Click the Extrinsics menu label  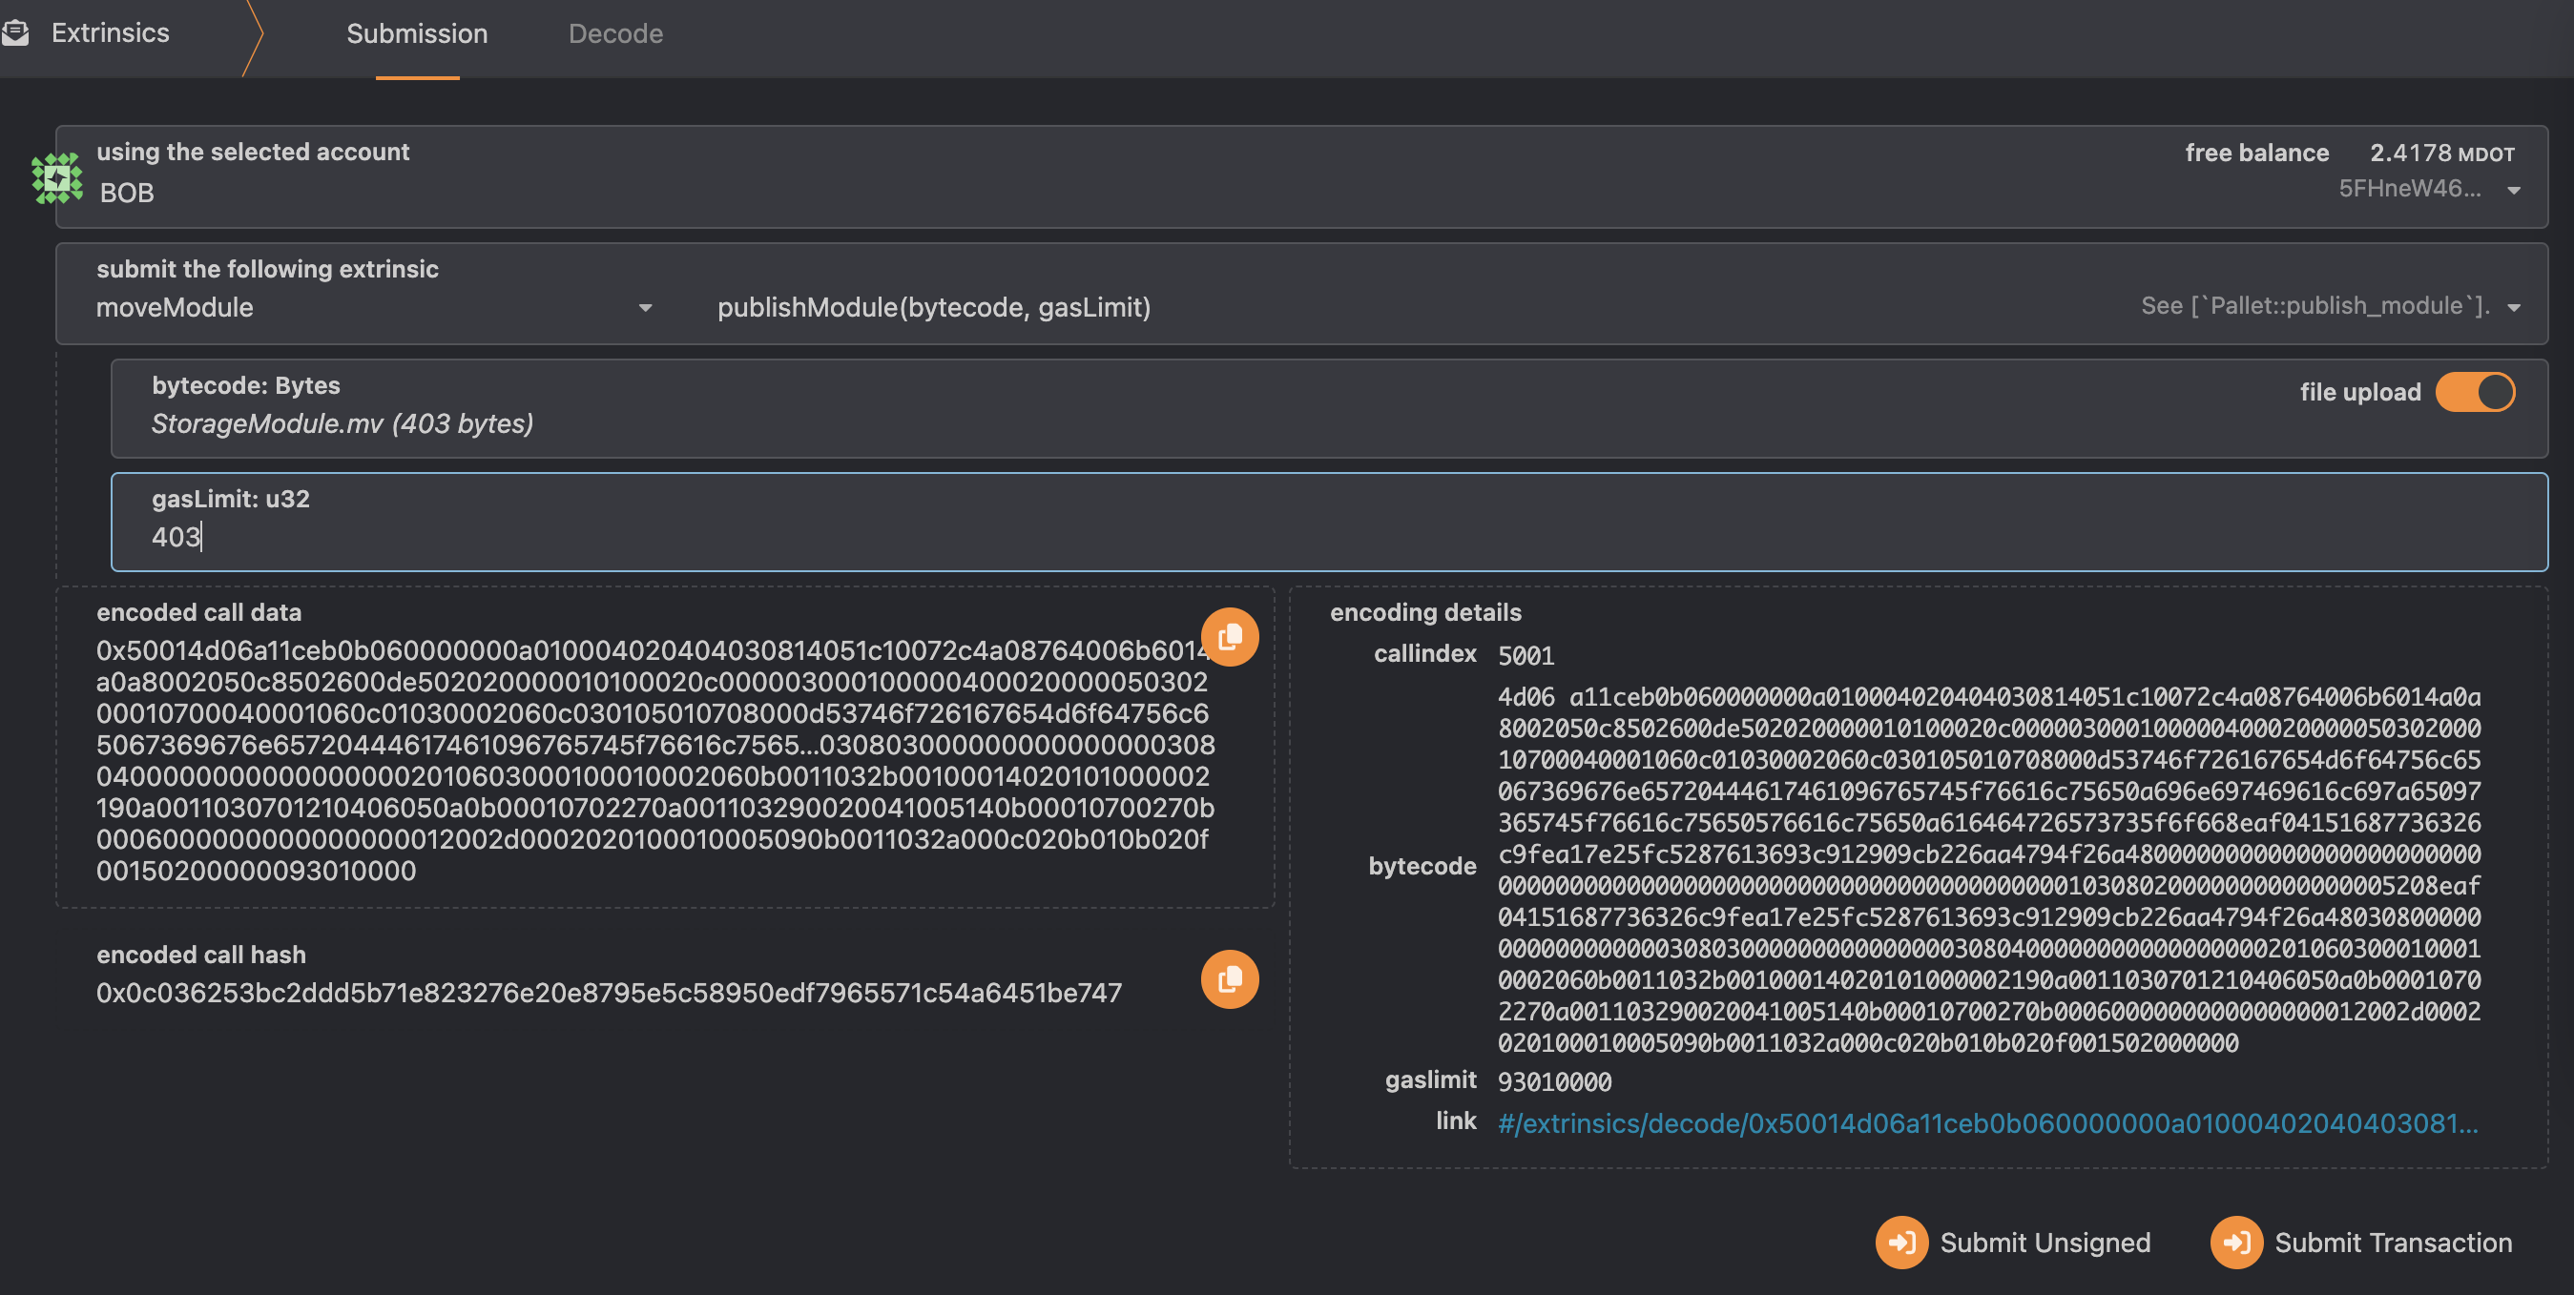[110, 33]
